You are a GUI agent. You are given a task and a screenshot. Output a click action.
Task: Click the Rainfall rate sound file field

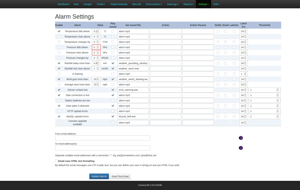133,69
